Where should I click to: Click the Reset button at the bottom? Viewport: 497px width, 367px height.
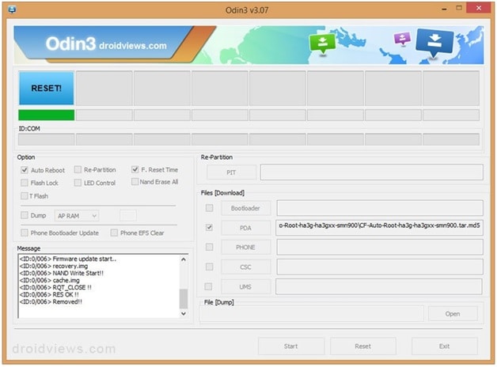tap(363, 346)
